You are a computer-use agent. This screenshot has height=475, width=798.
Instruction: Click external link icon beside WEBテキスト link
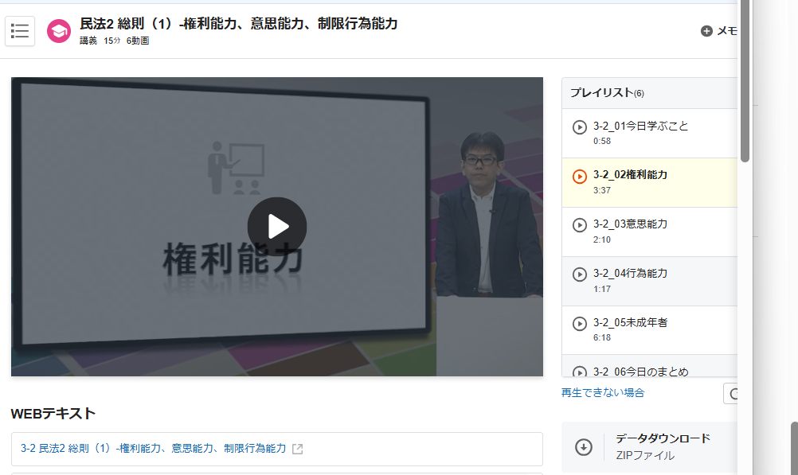297,449
